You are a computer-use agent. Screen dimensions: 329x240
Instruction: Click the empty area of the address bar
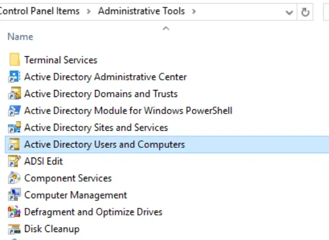(241, 11)
